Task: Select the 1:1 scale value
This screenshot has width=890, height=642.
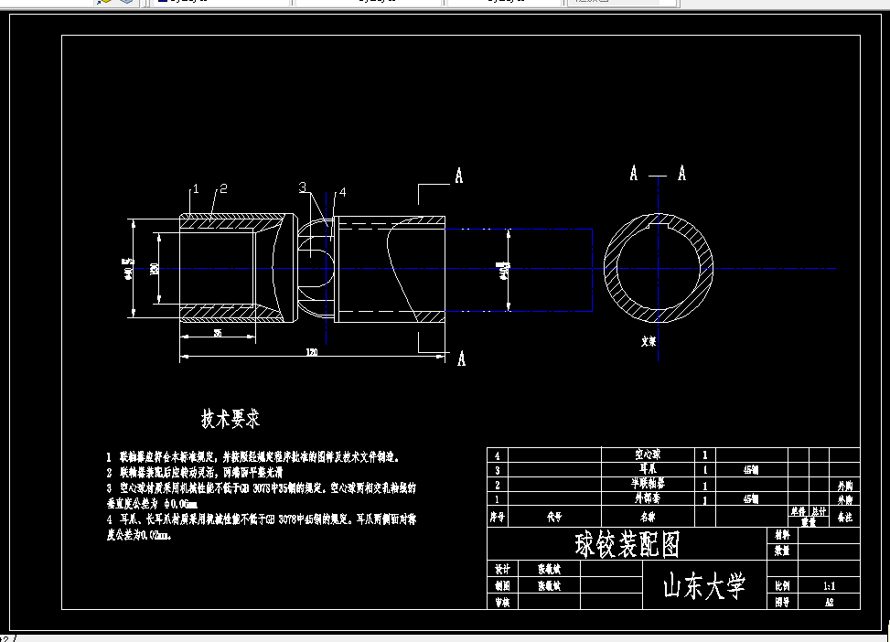Action: [x=830, y=586]
